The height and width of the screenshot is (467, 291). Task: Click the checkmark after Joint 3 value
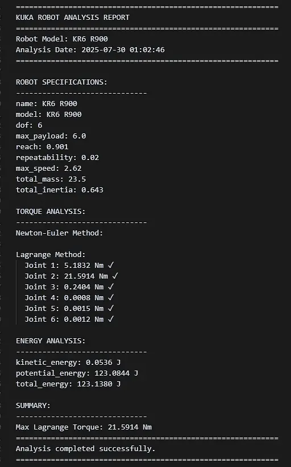coord(111,287)
